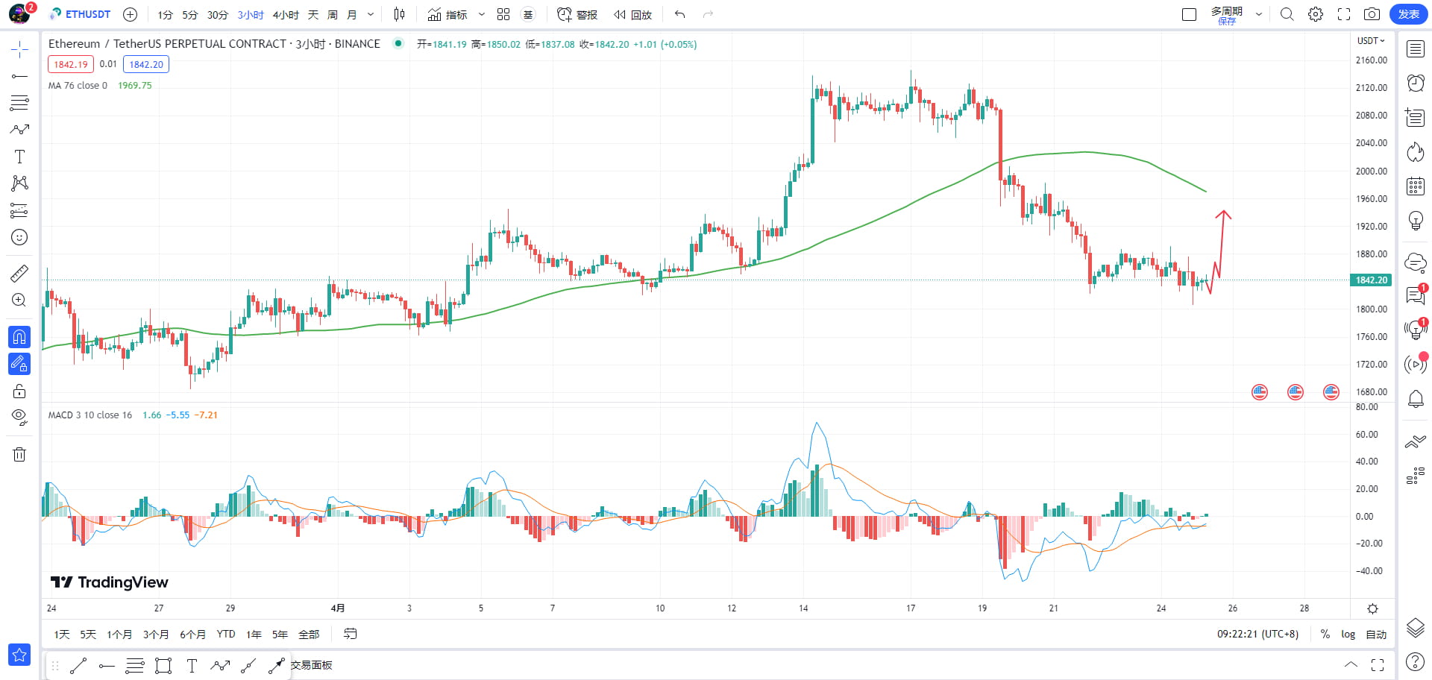1432x680 pixels.
Task: Hide all drawings with eye icon
Action: coord(19,417)
